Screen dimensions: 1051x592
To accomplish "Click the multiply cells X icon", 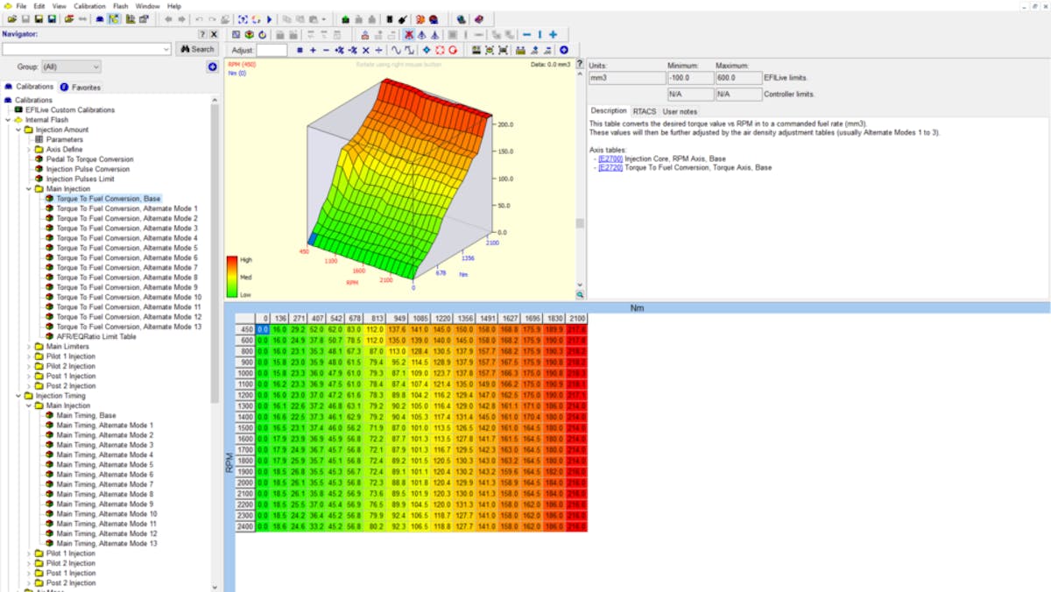I will 365,51.
